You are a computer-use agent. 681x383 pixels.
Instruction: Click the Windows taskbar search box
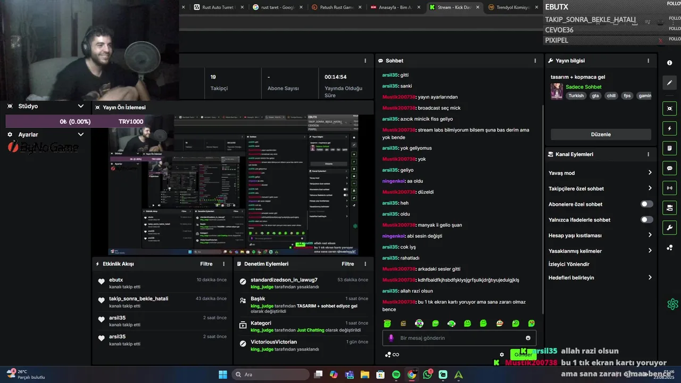click(x=270, y=374)
